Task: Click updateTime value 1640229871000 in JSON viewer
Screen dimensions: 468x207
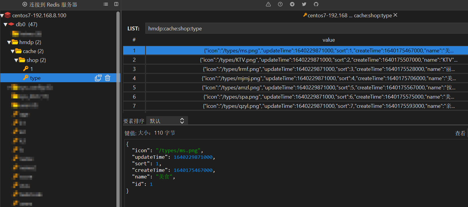Action: point(193,157)
